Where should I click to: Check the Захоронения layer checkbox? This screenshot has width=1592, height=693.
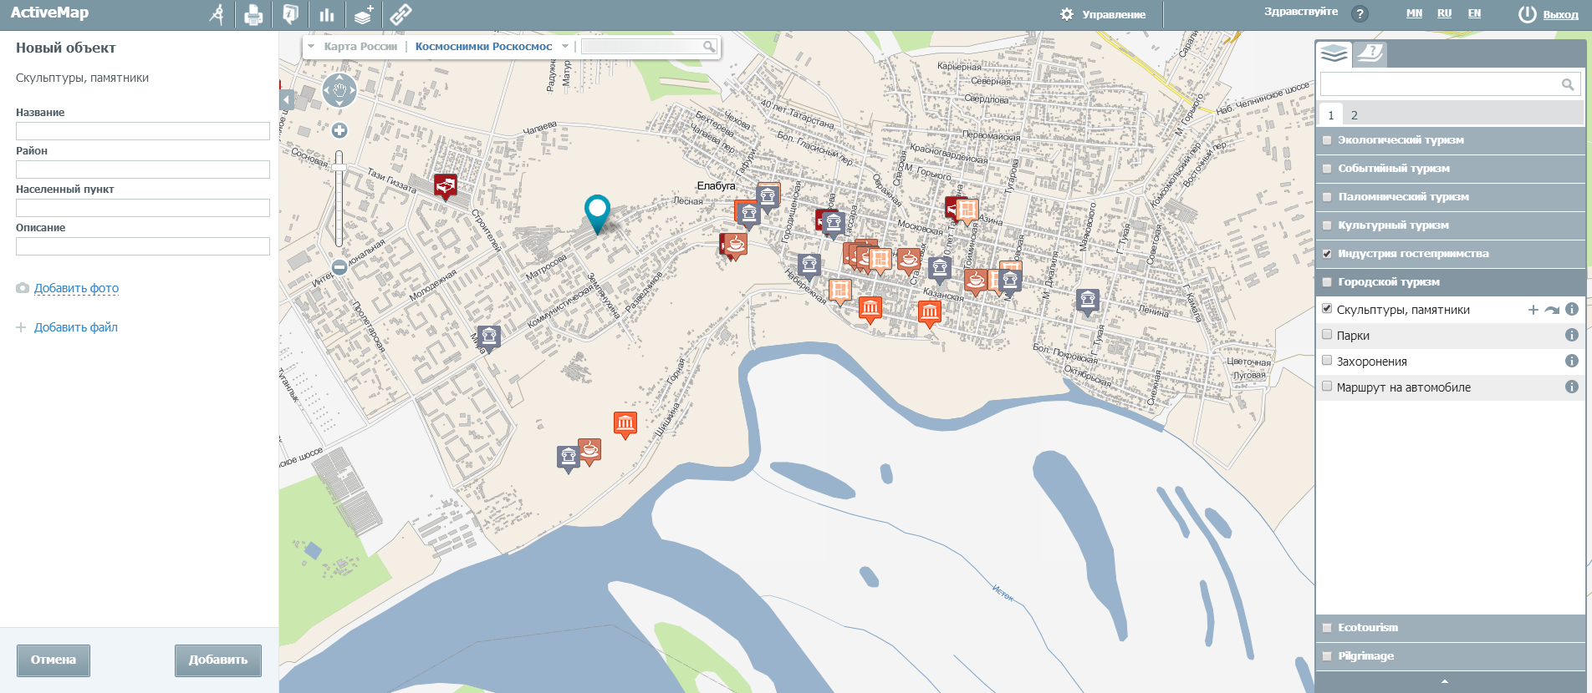coord(1327,361)
